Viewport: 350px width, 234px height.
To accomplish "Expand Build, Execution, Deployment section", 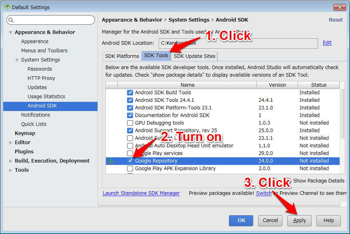I will point(10,161).
